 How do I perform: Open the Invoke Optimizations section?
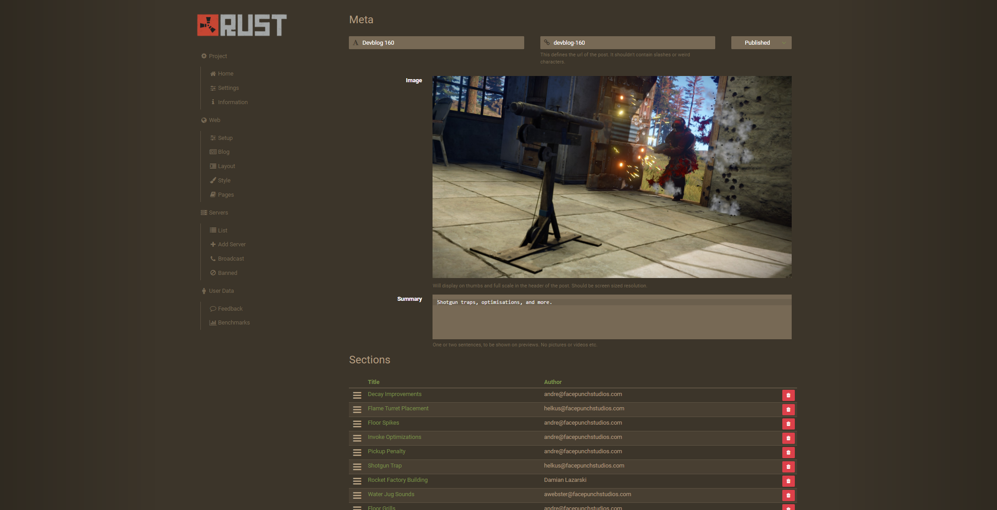tap(395, 437)
